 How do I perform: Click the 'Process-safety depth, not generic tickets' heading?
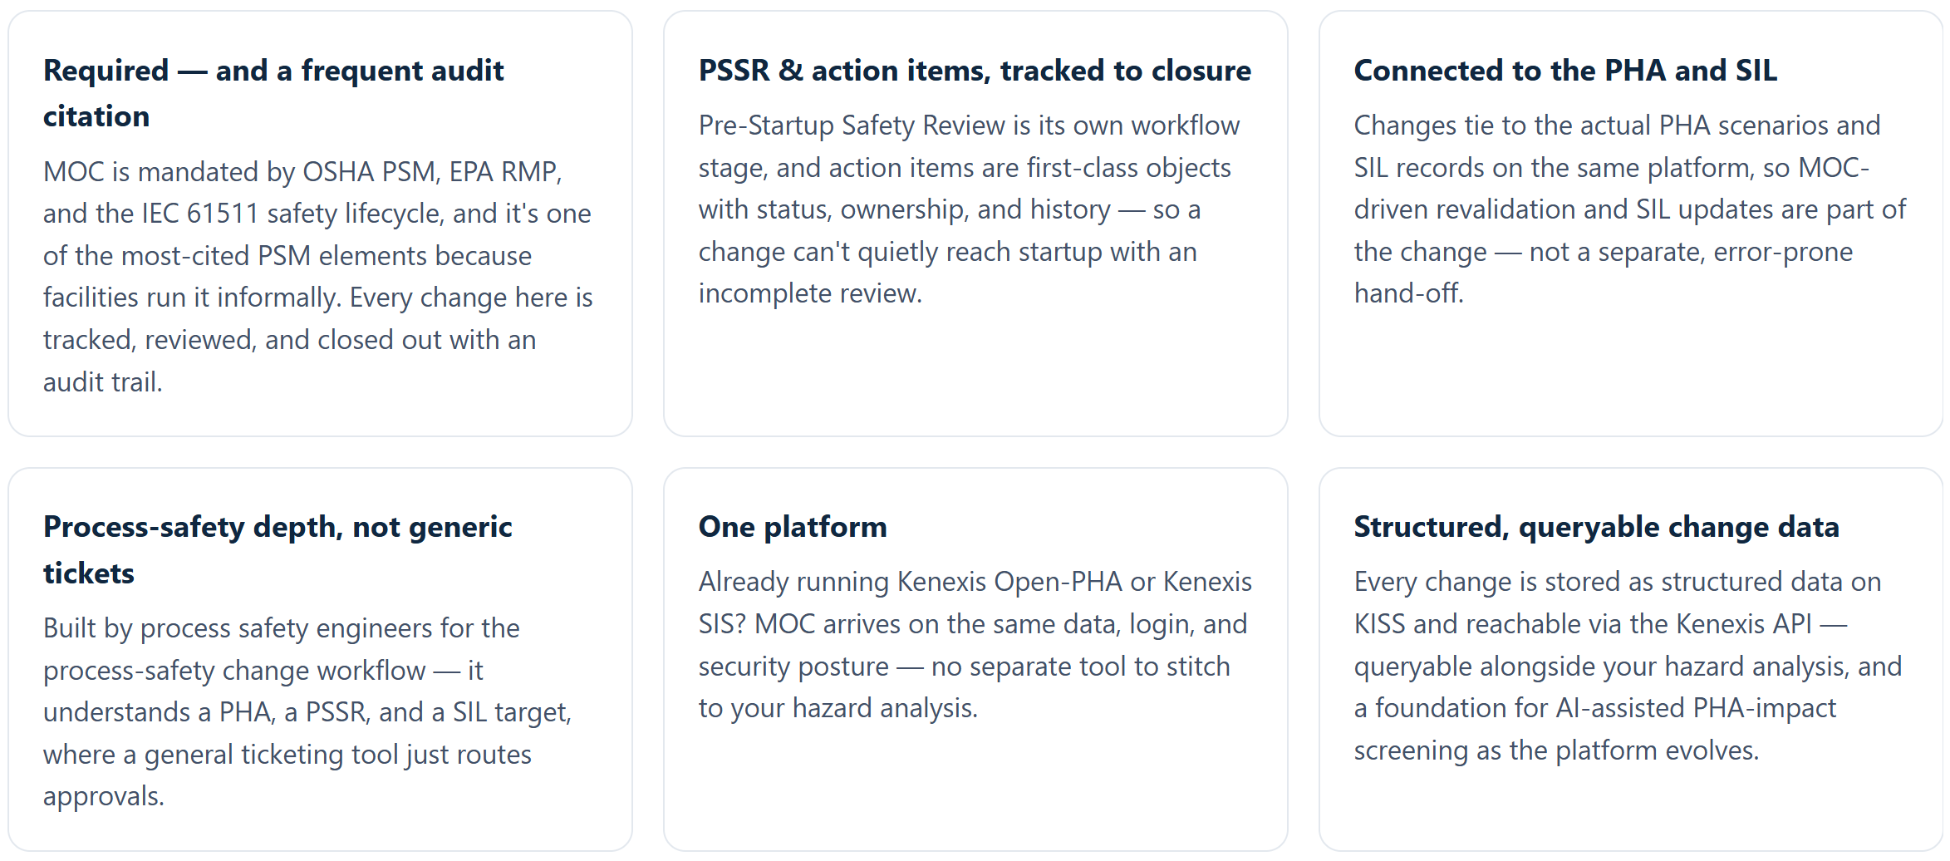[x=278, y=549]
